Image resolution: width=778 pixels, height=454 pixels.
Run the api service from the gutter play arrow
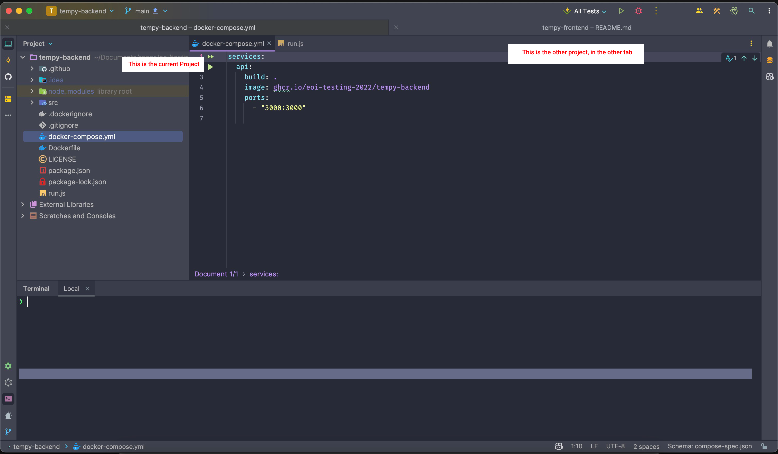210,67
